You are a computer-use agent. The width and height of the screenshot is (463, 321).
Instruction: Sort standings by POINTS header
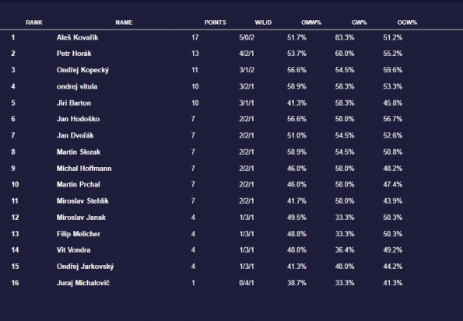pyautogui.click(x=215, y=23)
